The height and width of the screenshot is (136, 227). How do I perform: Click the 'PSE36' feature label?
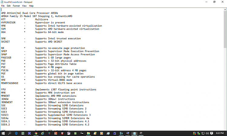(5, 70)
